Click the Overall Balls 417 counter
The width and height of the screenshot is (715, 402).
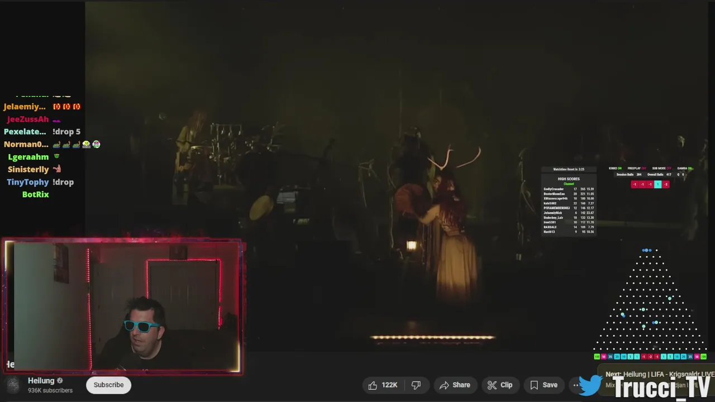click(659, 175)
